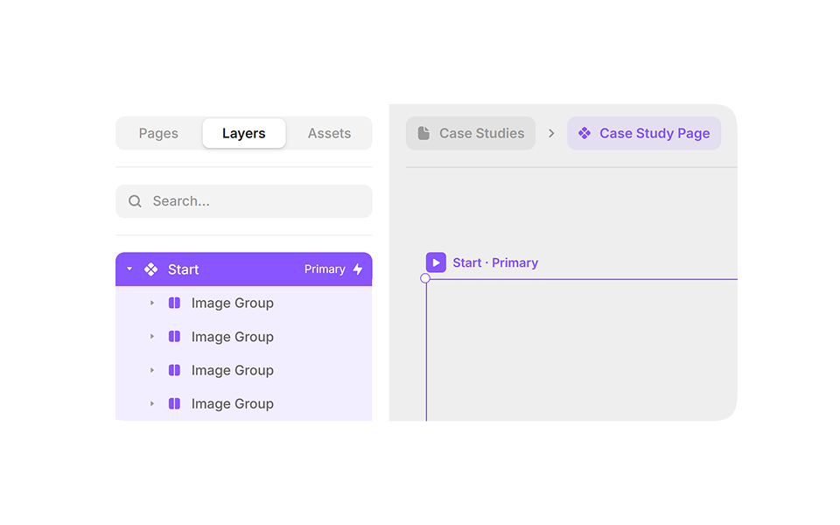840x525 pixels.
Task: Collapse the Start layer with its disclosure arrow
Action: 129,269
